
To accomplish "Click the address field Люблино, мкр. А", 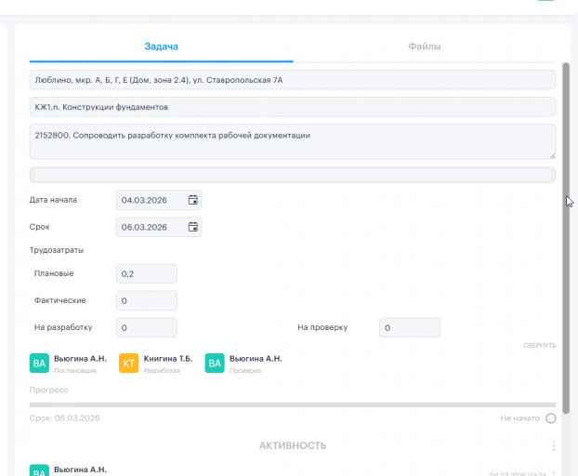I will click(293, 80).
